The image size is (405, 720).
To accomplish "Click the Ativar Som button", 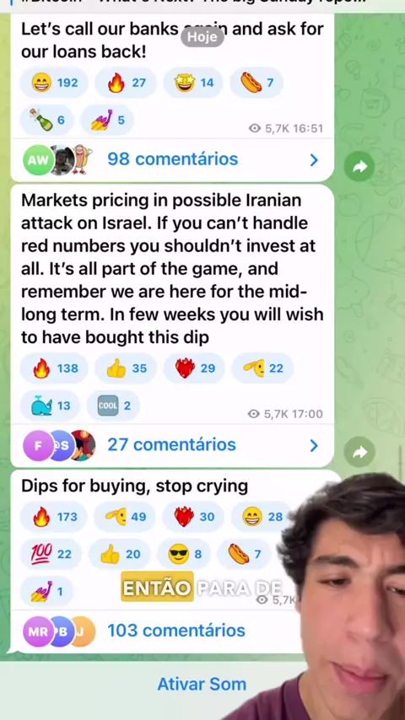I will [202, 685].
